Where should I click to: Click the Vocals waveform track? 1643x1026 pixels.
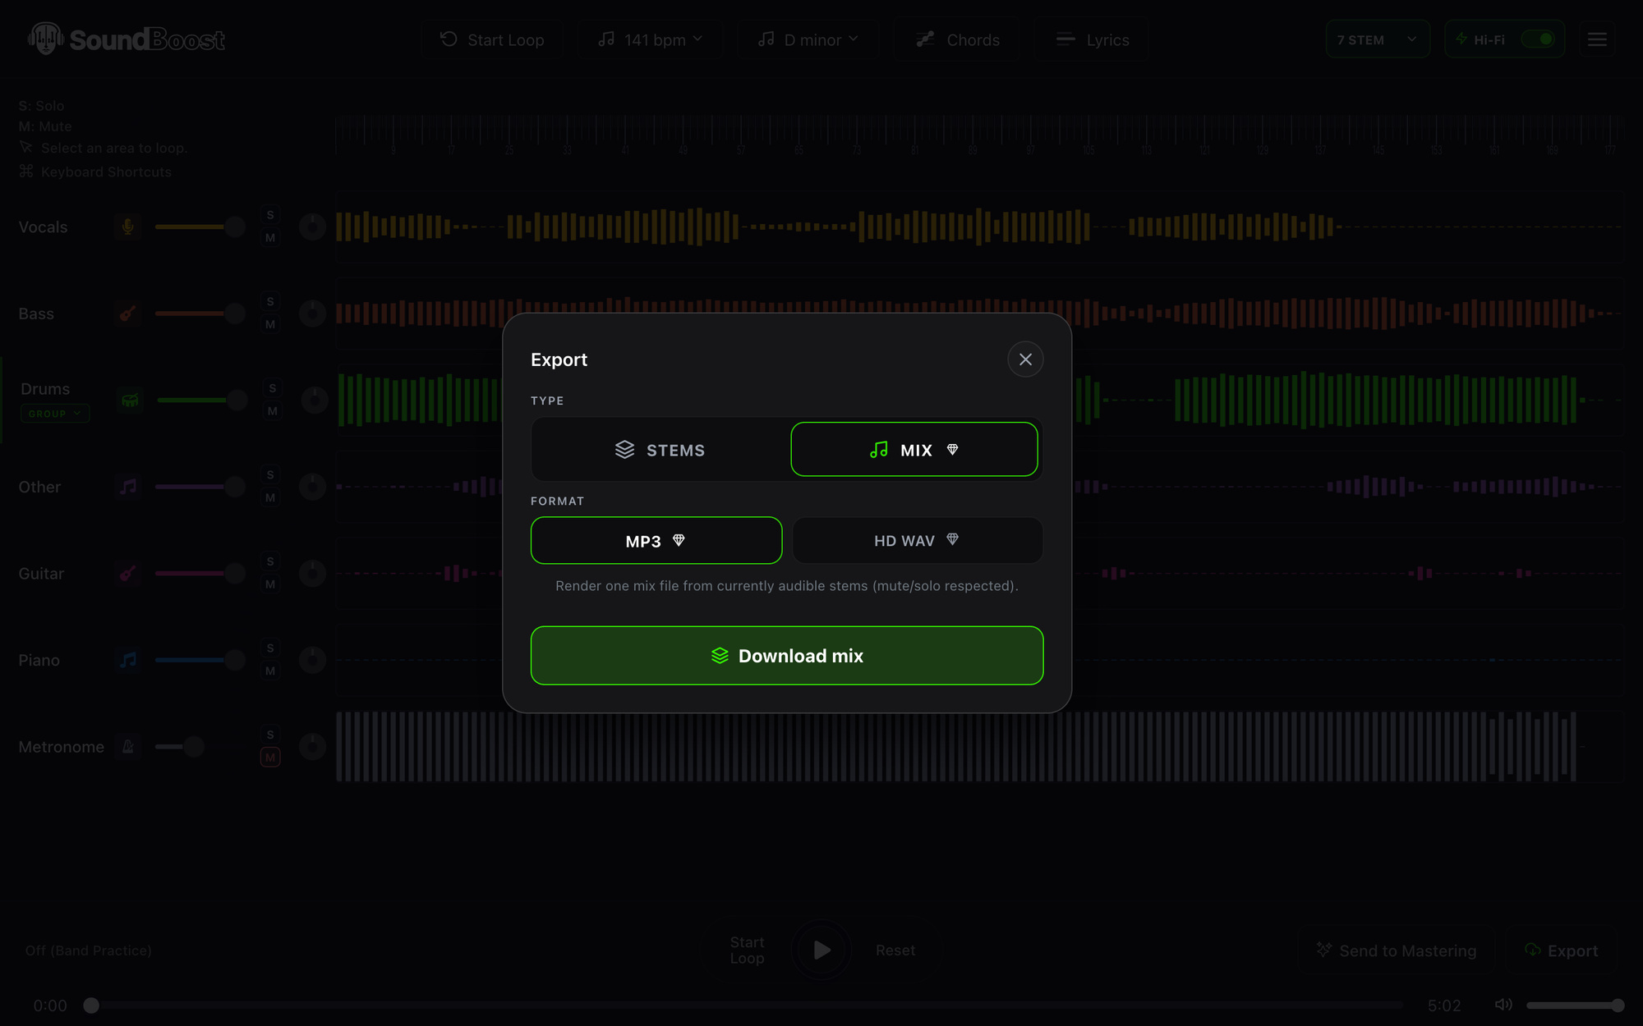[x=978, y=227]
